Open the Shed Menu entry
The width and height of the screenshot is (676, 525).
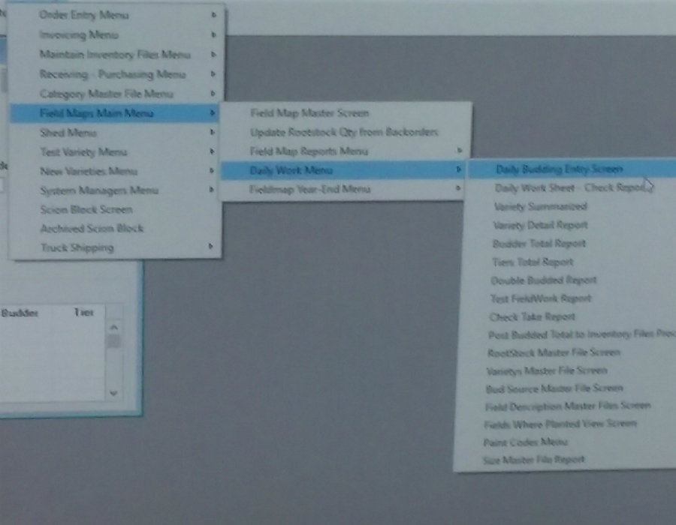[68, 133]
